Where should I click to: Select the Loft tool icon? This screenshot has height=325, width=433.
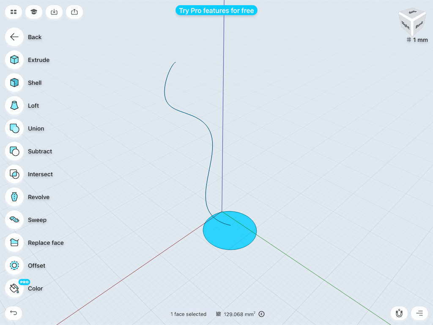click(14, 105)
